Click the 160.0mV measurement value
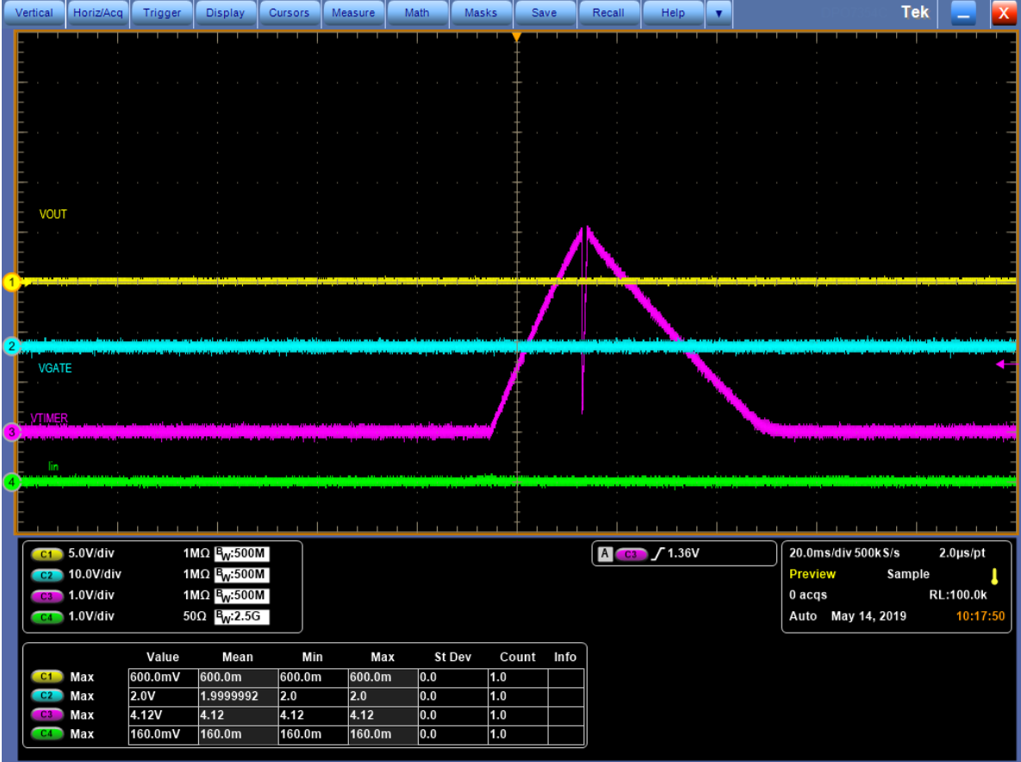1021x762 pixels. pos(163,734)
